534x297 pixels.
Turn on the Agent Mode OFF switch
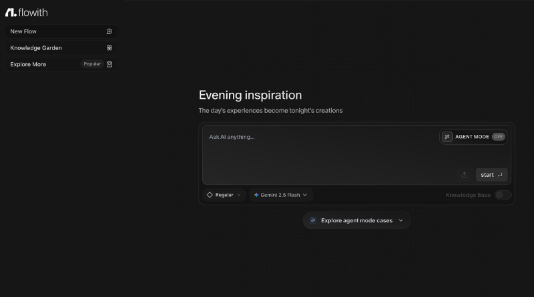pyautogui.click(x=498, y=137)
